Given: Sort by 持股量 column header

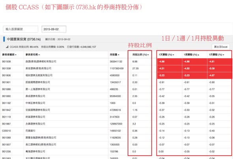Looking at the screenshot, I should click(115, 54).
